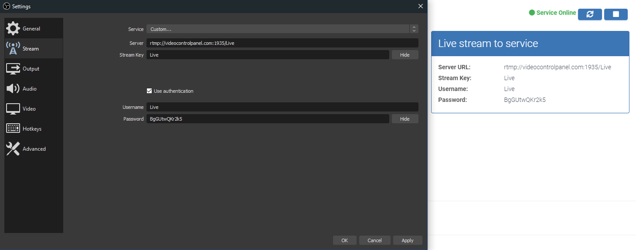Open Output settings monitor-arrow icon
Viewport: 636px width, 250px height.
[x=13, y=68]
